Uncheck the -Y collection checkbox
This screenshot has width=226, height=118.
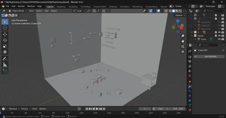point(216,19)
